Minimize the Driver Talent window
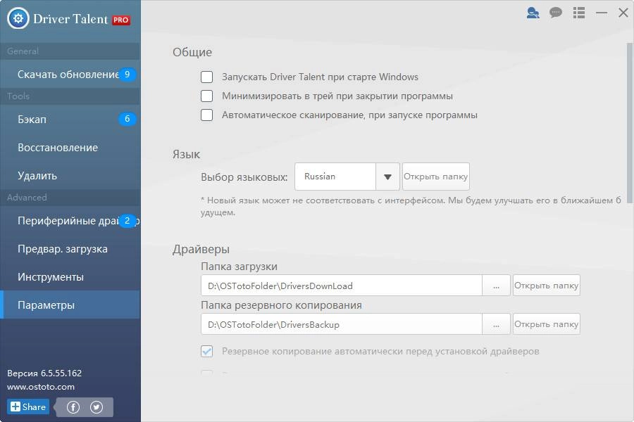 coord(602,13)
